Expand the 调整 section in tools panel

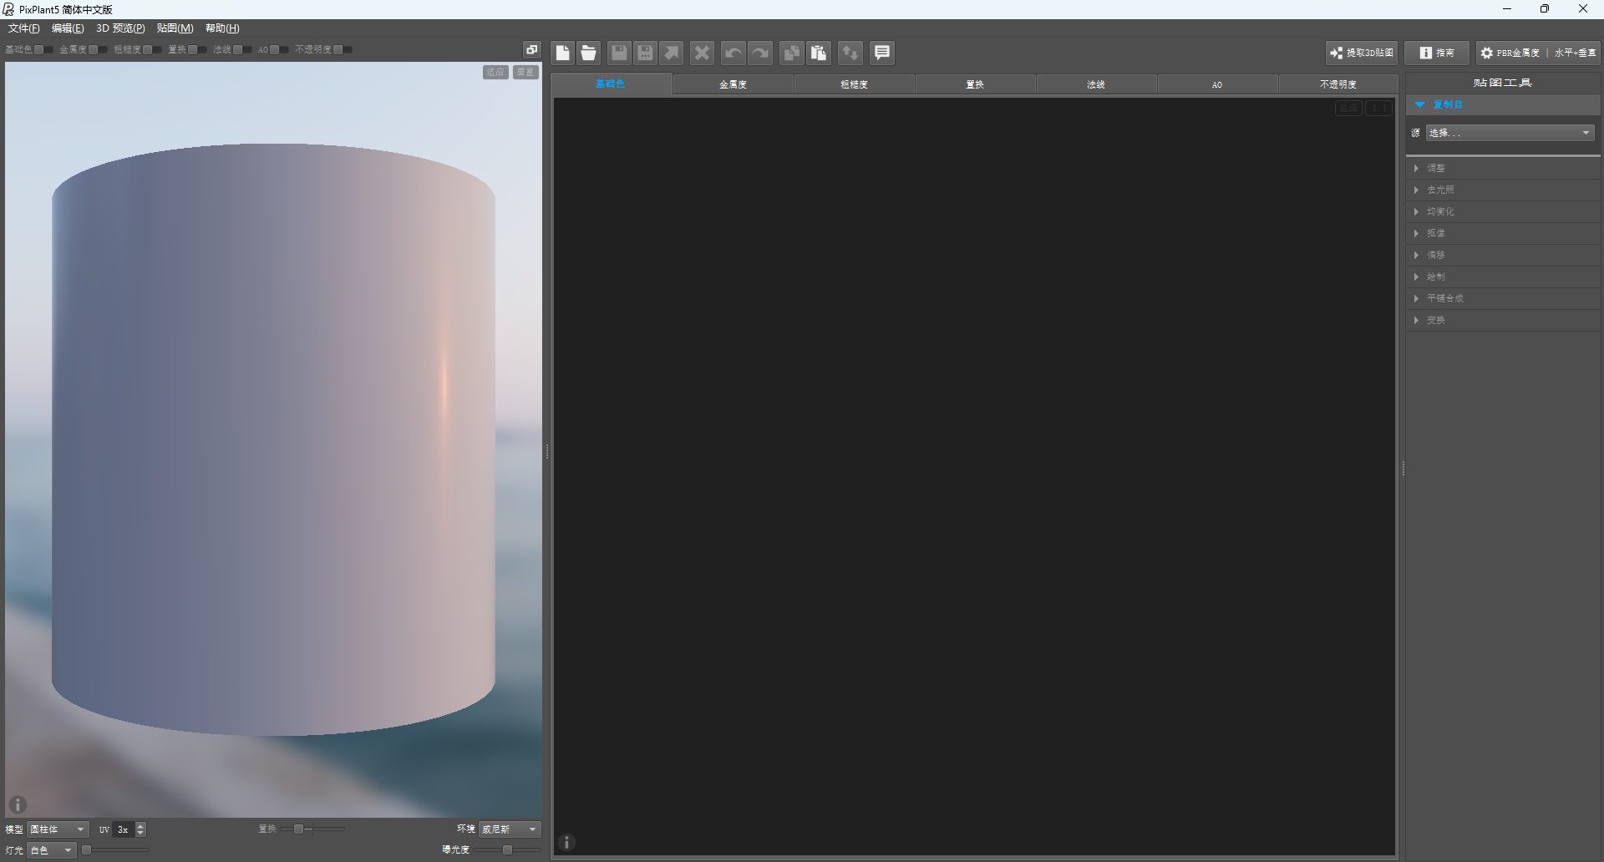[x=1435, y=168]
